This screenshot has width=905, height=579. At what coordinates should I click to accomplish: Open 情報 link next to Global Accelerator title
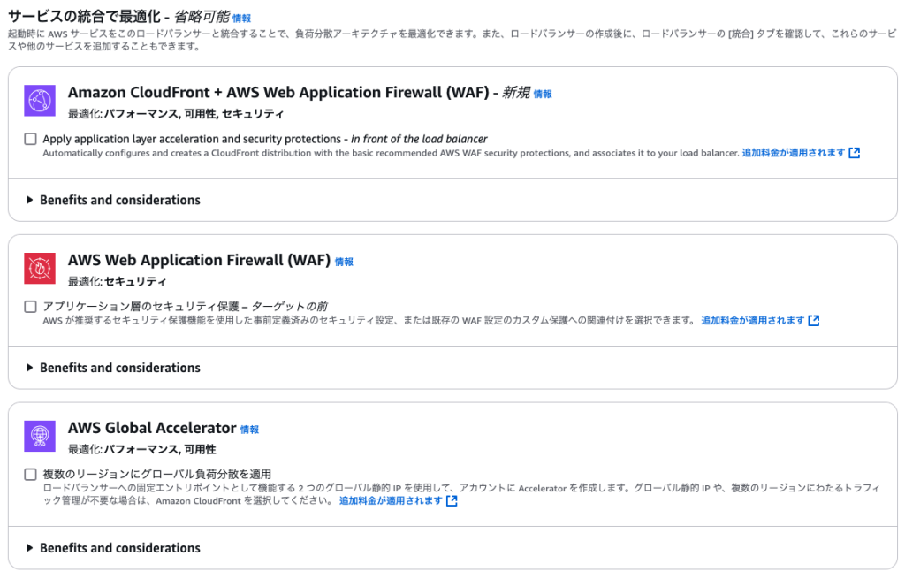(x=249, y=430)
